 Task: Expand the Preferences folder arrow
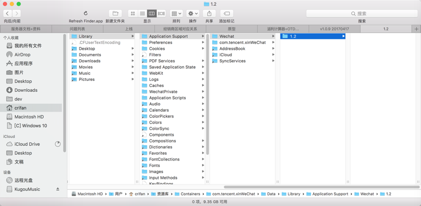(x=203, y=42)
